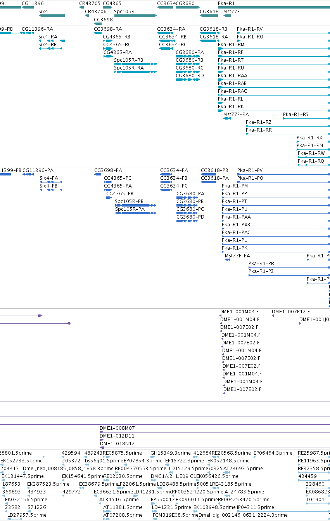Image resolution: width=330 pixels, height=521 pixels.
Task: Click the Pka-R1-PZ protein label
Action: (261, 271)
